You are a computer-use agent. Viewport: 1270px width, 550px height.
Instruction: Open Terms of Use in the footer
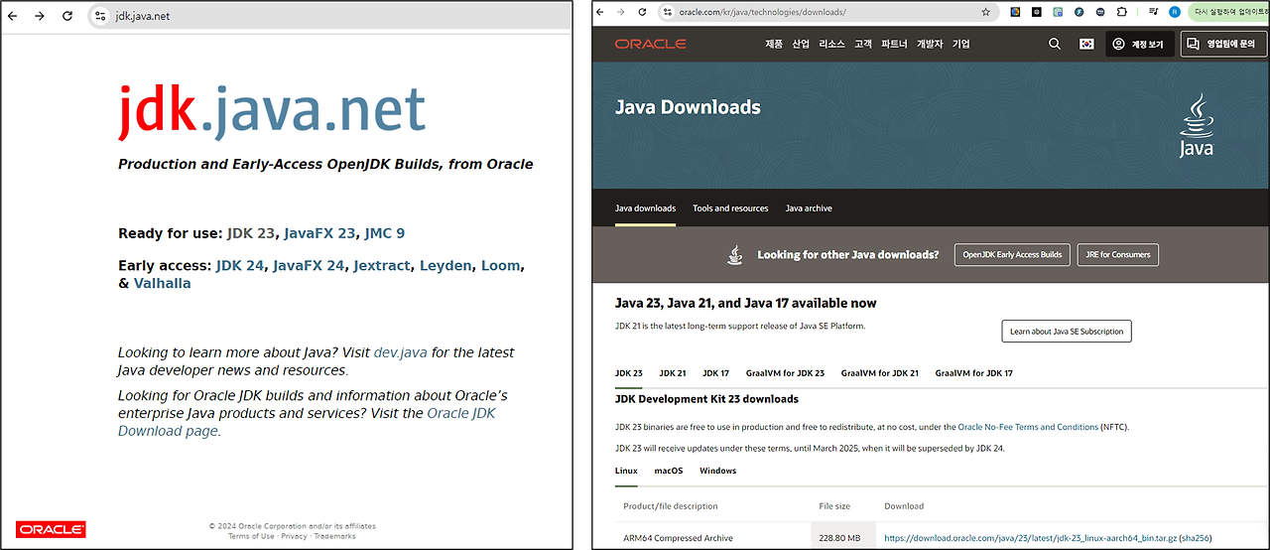coord(251,536)
